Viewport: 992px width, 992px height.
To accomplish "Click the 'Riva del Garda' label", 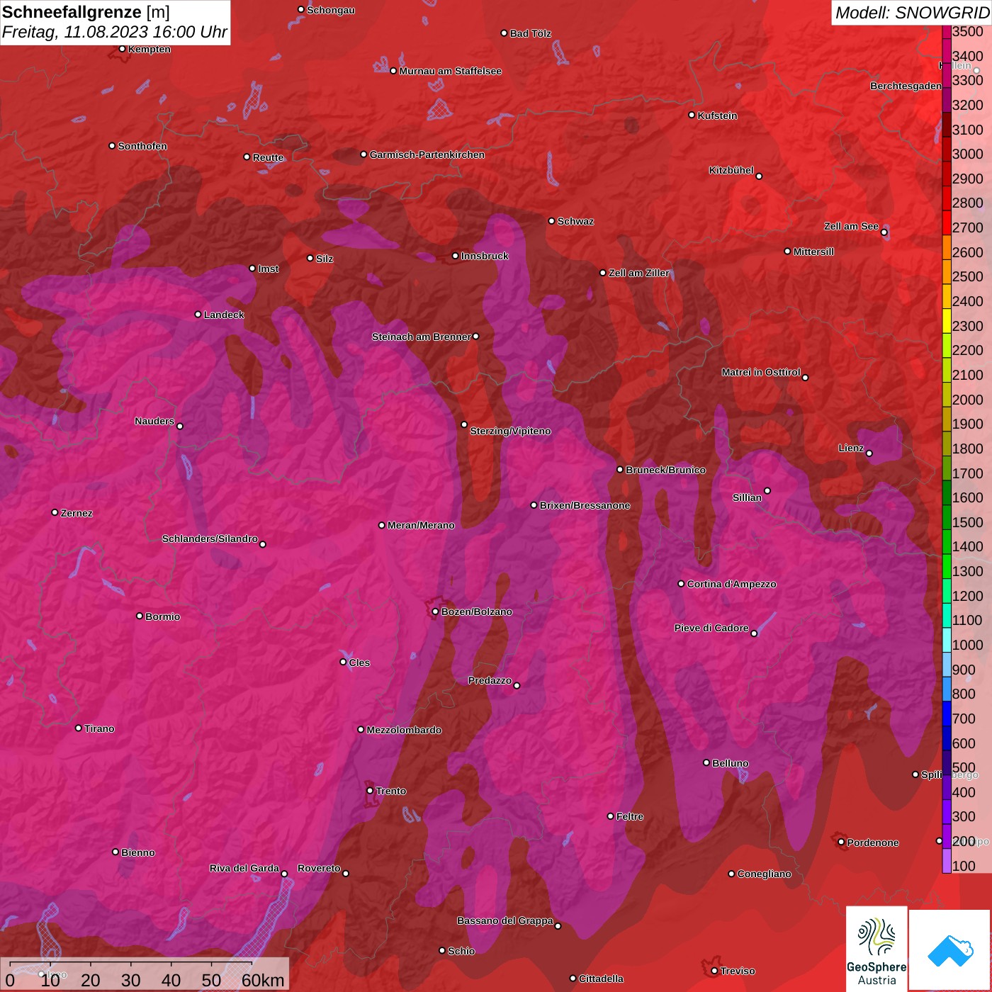I will tap(244, 868).
